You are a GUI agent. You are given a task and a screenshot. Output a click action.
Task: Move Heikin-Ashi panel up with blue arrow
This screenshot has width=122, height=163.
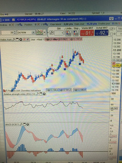(28, 39)
